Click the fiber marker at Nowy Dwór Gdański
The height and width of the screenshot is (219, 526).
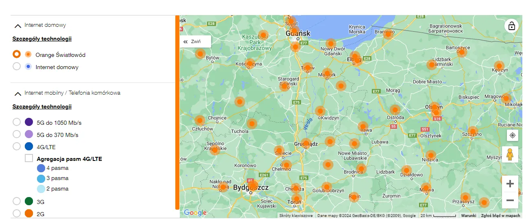pos(331,43)
